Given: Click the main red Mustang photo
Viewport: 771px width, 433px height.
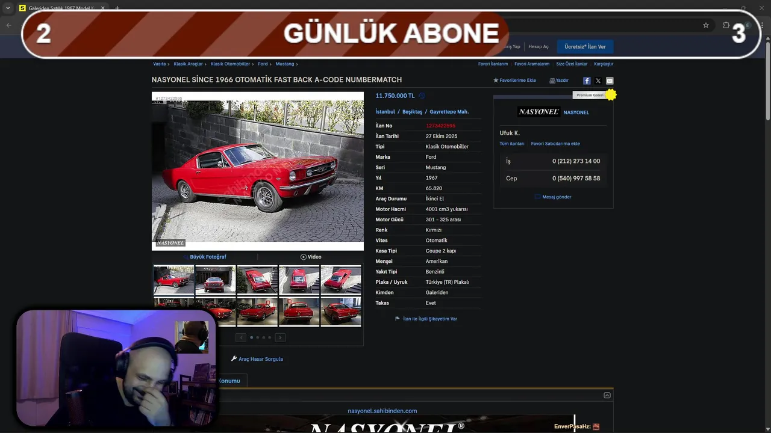Looking at the screenshot, I should pos(258,171).
